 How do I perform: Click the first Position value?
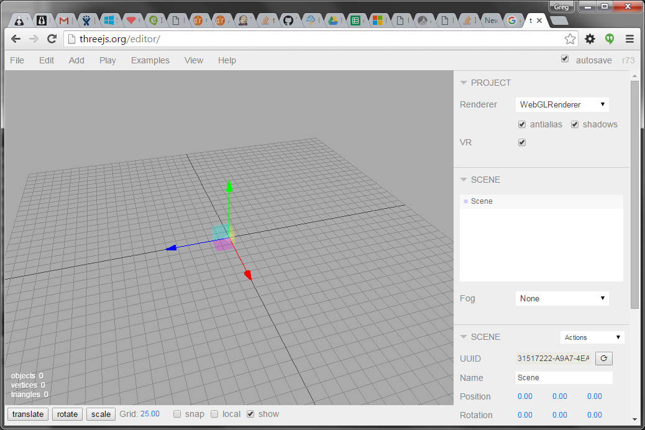click(525, 396)
